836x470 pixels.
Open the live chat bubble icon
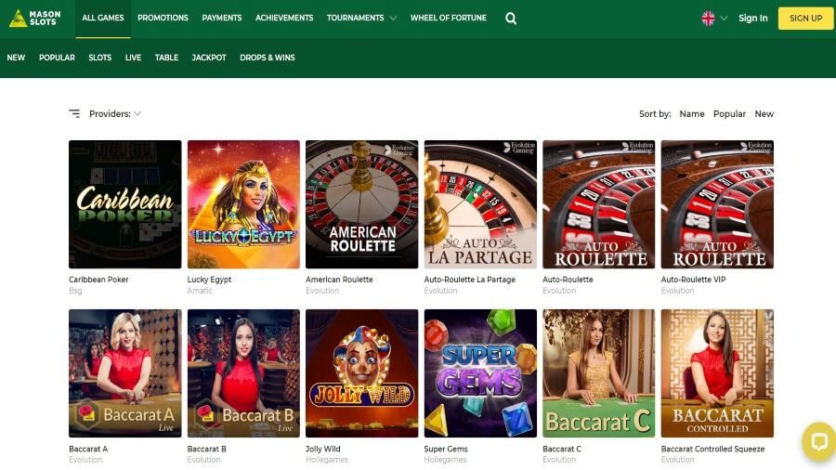coord(819,441)
